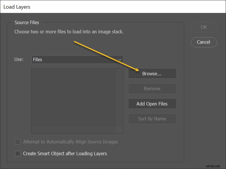Enable Create Smart Object after Loading Layers

tap(18, 153)
